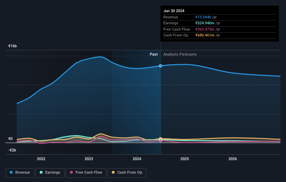Click the €0 y-axis label
Image resolution: width=286 pixels, height=182 pixels.
click(10, 139)
